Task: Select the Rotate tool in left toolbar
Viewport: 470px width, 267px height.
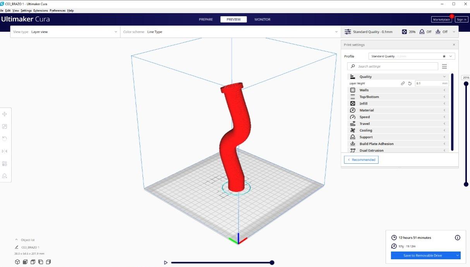Action: [5, 139]
